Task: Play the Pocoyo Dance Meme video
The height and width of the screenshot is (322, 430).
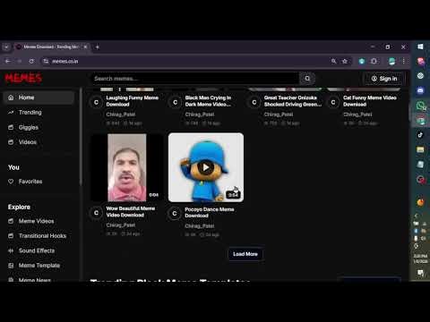Action: [x=206, y=167]
